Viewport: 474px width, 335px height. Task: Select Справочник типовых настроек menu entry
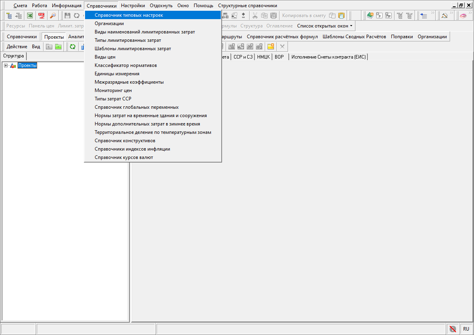129,15
